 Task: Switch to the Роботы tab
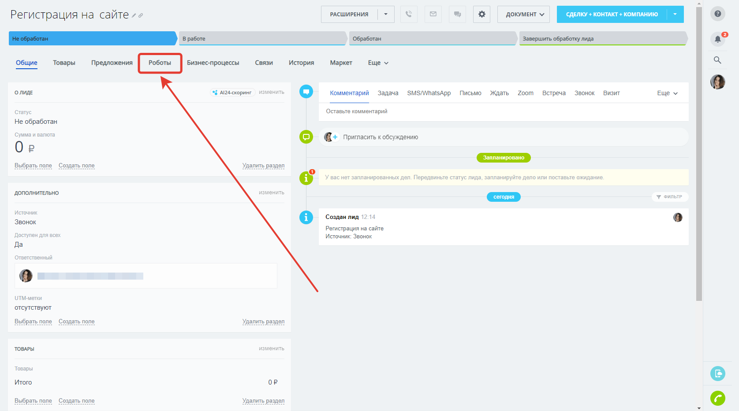coord(160,63)
